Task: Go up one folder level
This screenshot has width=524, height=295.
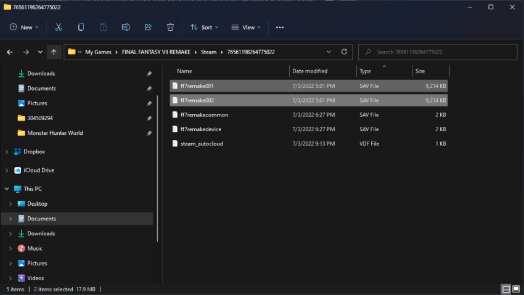Action: click(x=54, y=52)
